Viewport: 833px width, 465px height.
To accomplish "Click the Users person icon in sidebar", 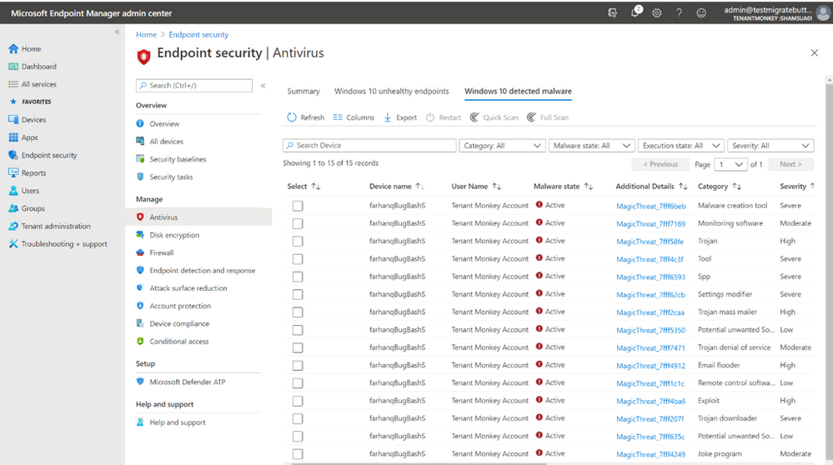I will [x=13, y=191].
